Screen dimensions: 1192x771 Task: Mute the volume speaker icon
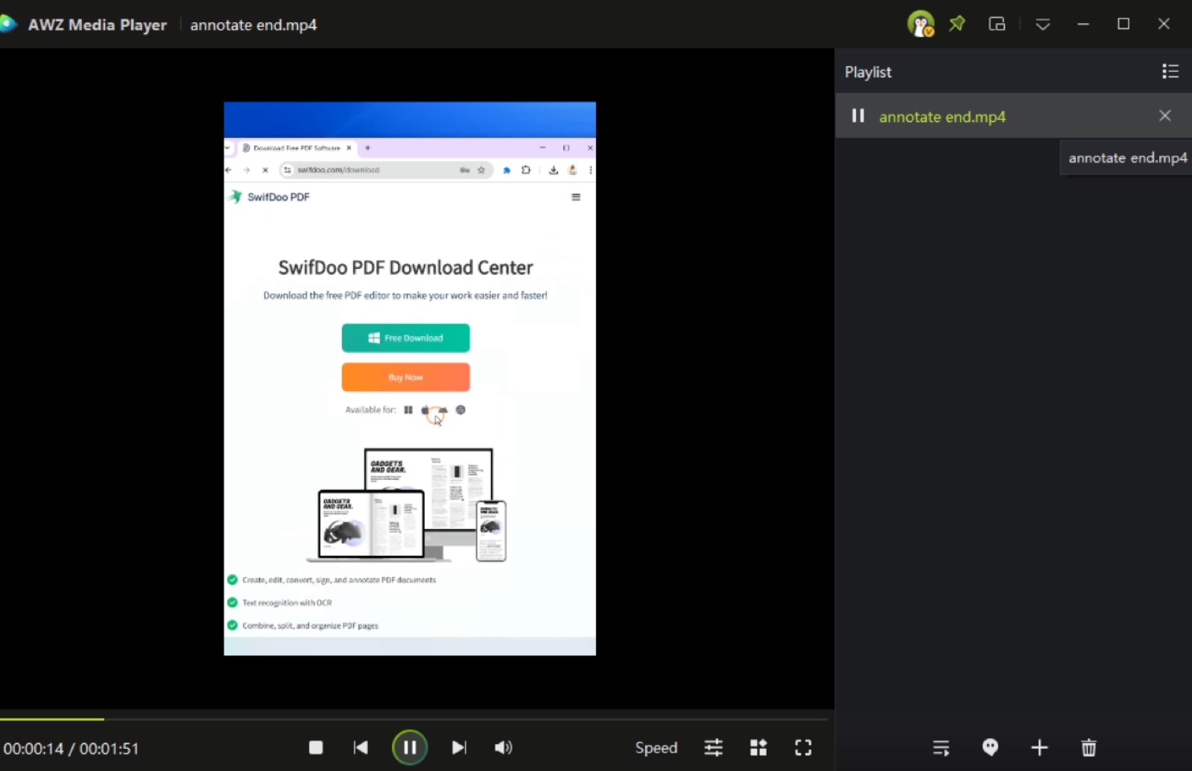point(504,747)
